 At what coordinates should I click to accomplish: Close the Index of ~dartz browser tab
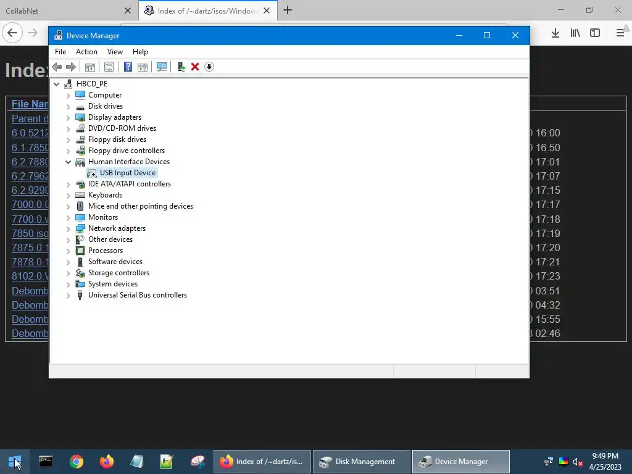click(267, 11)
